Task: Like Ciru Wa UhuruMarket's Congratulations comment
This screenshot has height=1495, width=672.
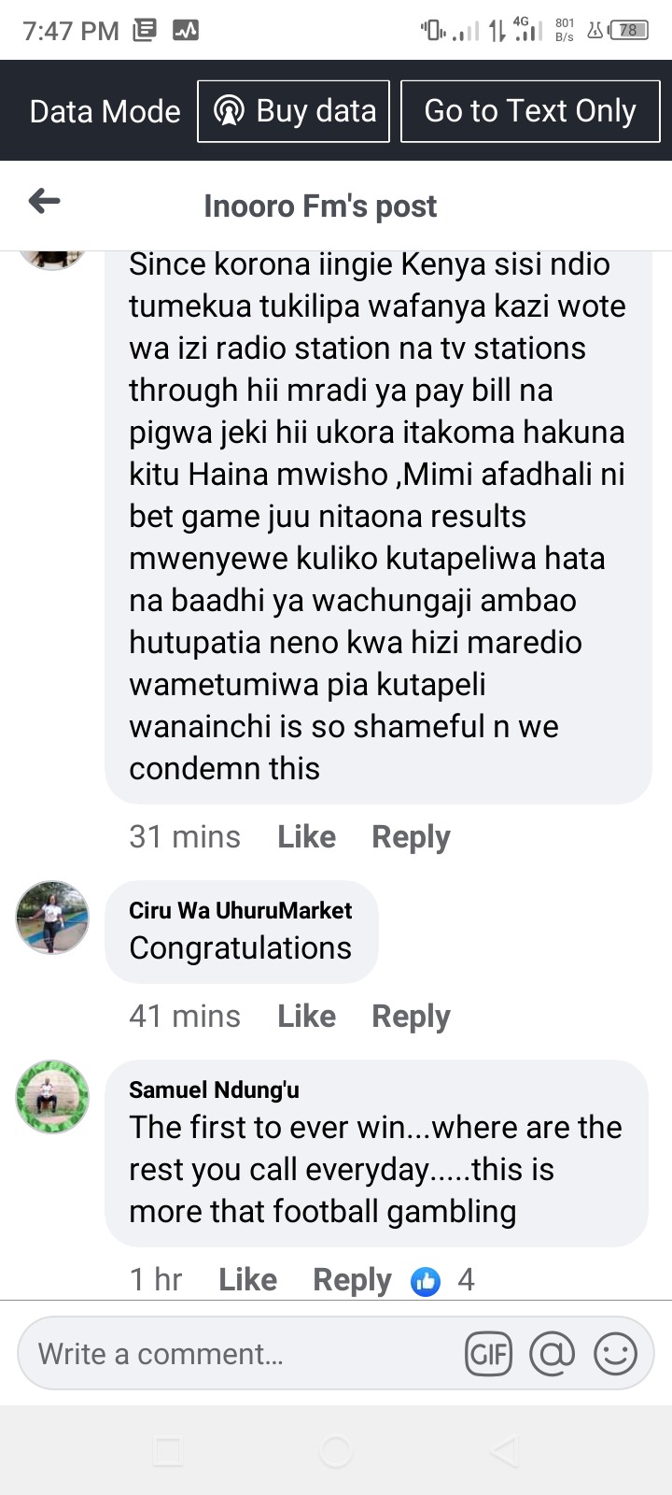Action: point(306,1016)
